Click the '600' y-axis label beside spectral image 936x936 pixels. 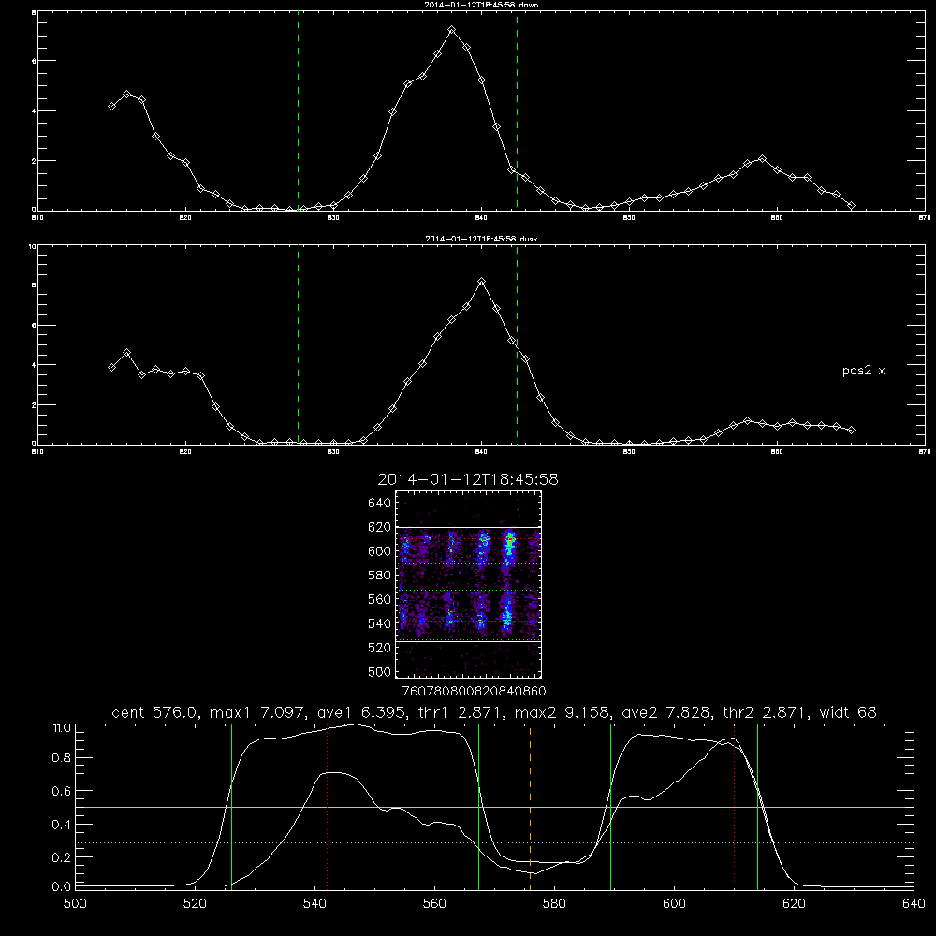click(380, 551)
